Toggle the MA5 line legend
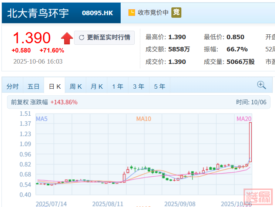This screenshot has width=275, height=207. coord(41,119)
